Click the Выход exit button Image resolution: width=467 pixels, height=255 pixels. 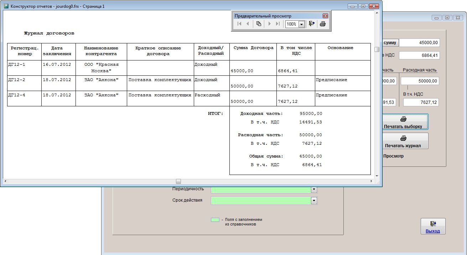[x=433, y=226]
